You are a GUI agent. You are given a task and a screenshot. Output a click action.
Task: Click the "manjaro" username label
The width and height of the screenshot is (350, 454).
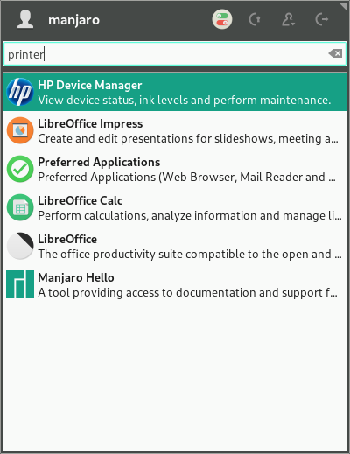point(73,20)
